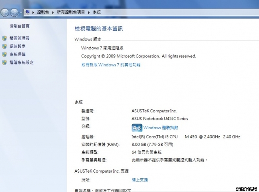The width and height of the screenshot is (259, 192).
Task: Expand the arrow after 所有控制台項目
Action: [x=89, y=13]
